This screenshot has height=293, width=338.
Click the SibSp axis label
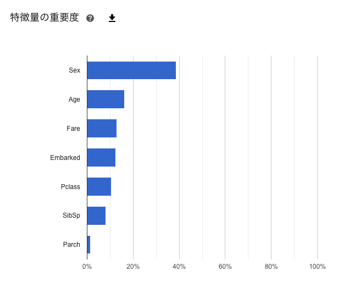coord(71,215)
